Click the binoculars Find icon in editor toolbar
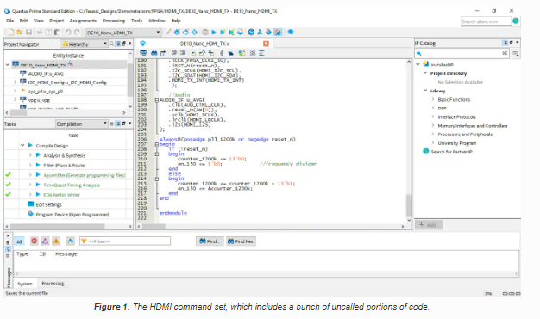Viewport: 540px width, 319px height. click(x=154, y=53)
